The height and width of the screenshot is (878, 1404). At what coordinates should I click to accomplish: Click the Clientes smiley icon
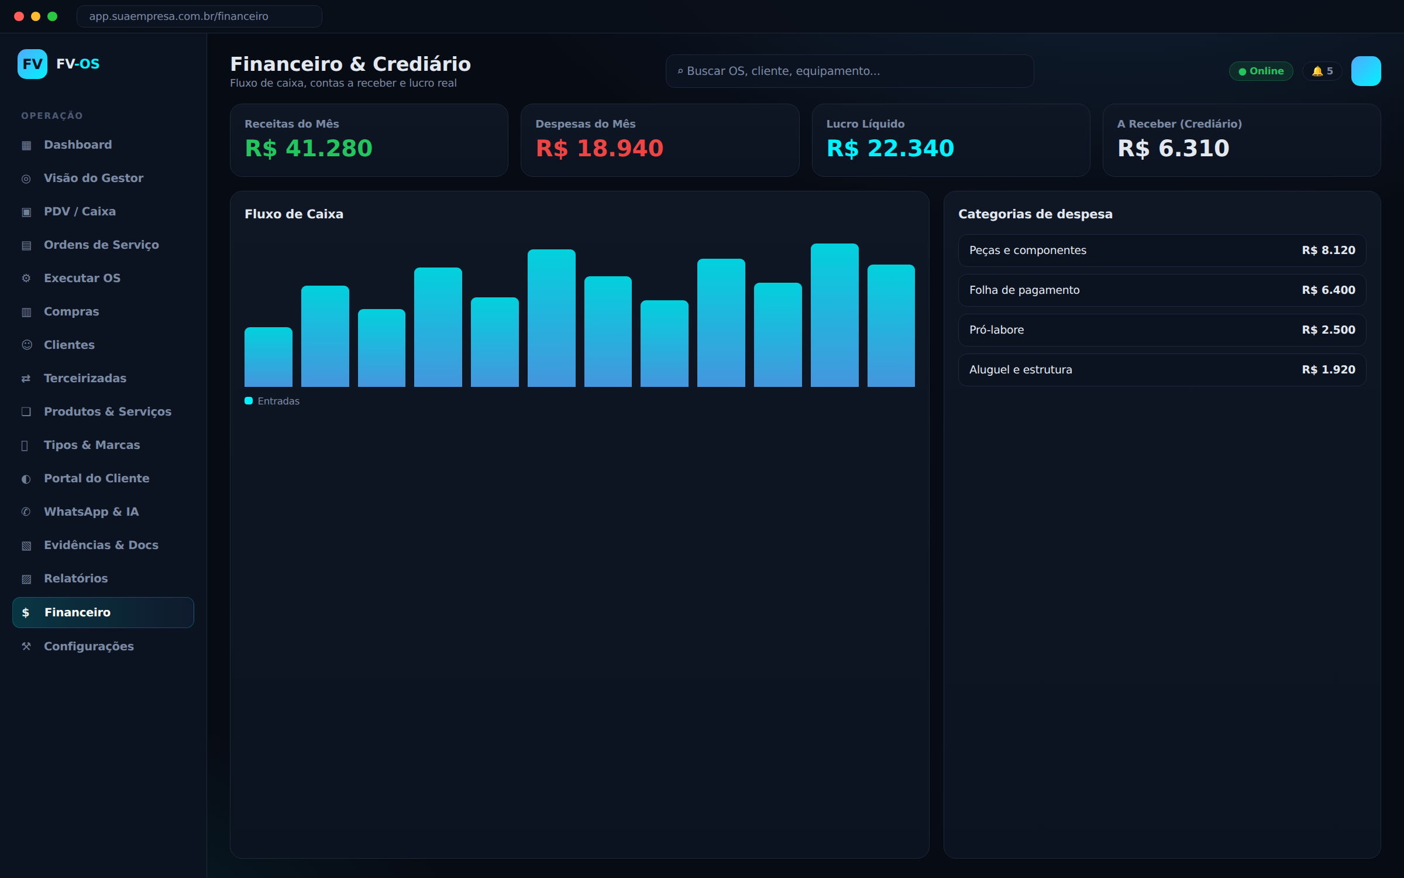point(26,345)
